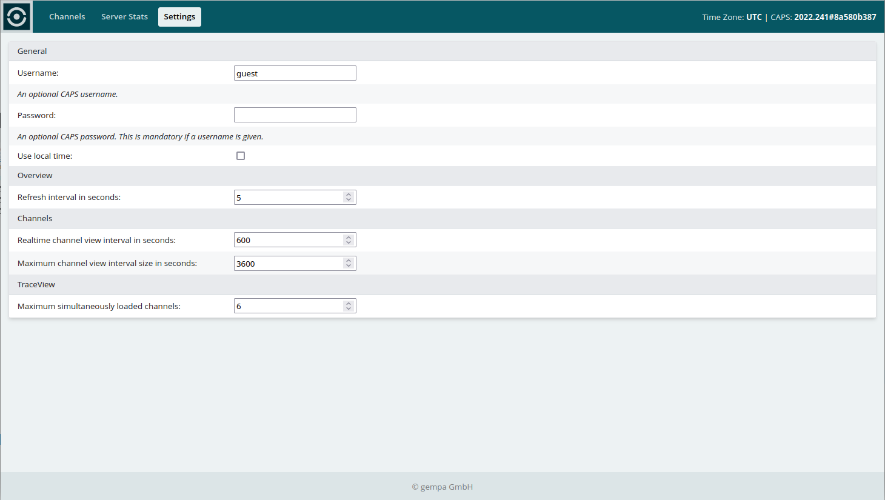Screen dimensions: 885x500
Task: Click the CAPS version text in header
Action: 835,17
